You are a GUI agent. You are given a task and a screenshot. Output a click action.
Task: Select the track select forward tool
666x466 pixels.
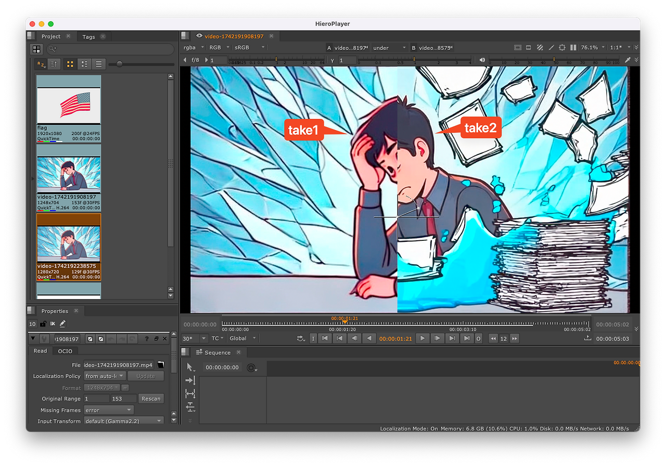pos(190,381)
